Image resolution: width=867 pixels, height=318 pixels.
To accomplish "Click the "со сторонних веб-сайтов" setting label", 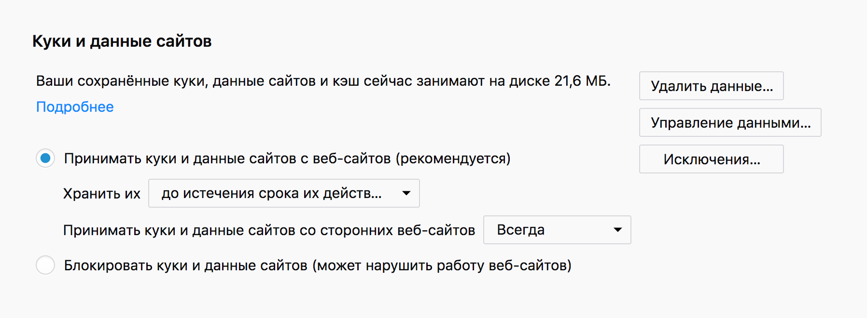I will (x=269, y=230).
